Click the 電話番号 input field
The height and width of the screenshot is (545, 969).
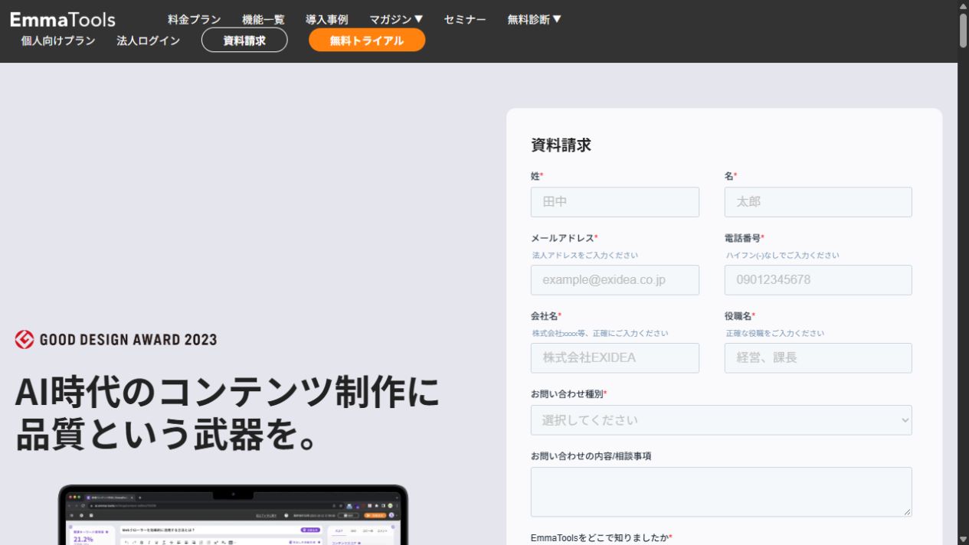(818, 280)
